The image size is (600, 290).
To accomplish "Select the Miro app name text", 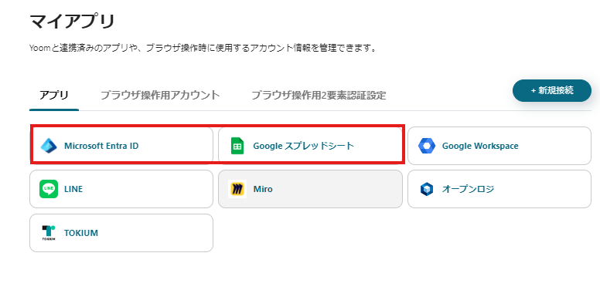I will point(263,189).
